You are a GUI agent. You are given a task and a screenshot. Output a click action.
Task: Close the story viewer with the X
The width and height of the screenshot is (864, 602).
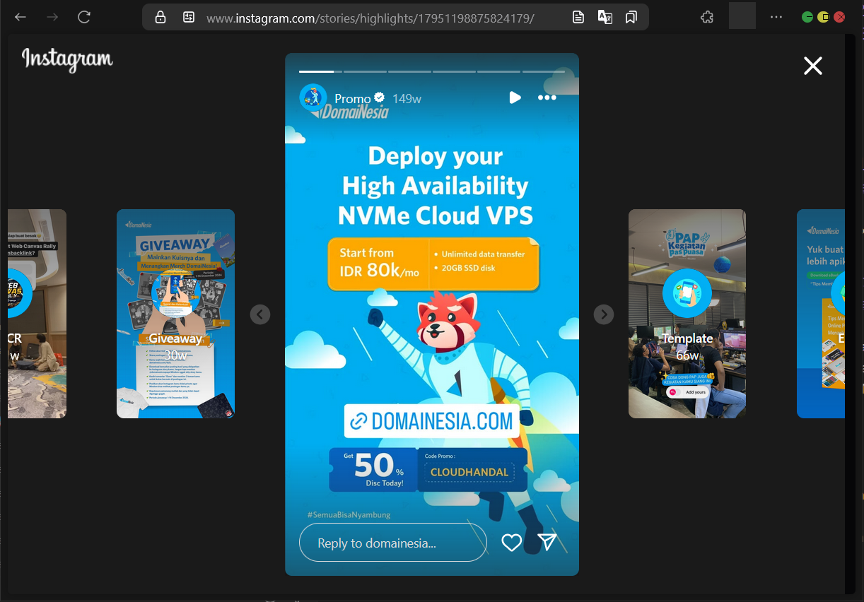point(813,66)
